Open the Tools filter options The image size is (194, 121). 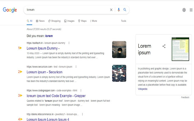click(123, 21)
